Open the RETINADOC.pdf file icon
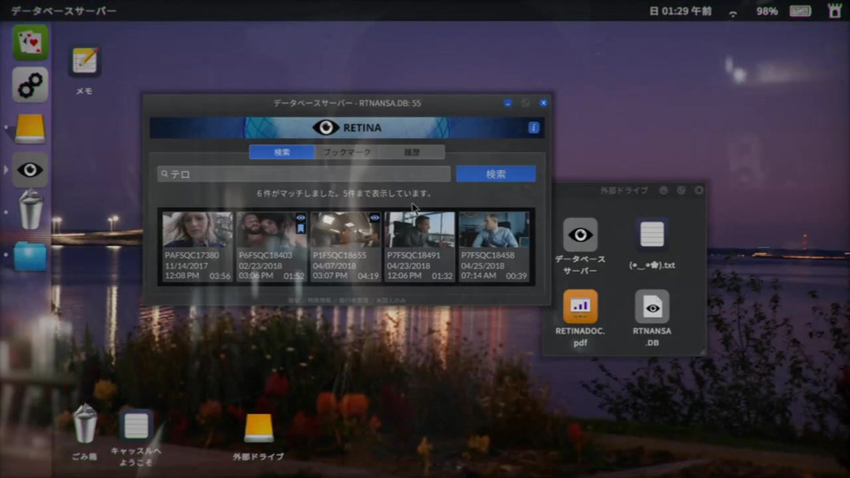Screen dimensions: 850x478 580,306
